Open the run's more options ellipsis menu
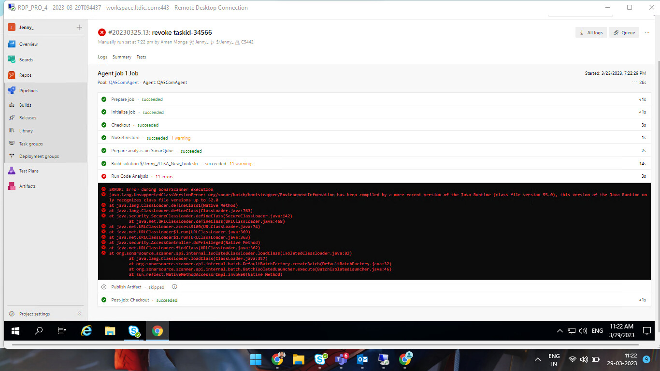Image resolution: width=660 pixels, height=371 pixels. (x=647, y=32)
